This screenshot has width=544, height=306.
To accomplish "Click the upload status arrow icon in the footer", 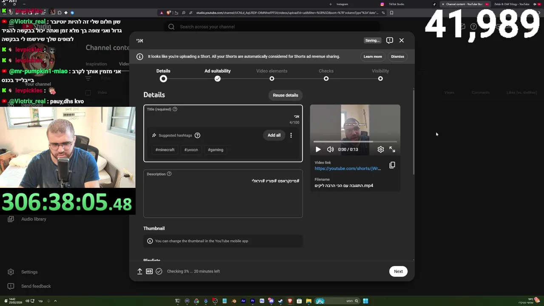I will 139,271.
